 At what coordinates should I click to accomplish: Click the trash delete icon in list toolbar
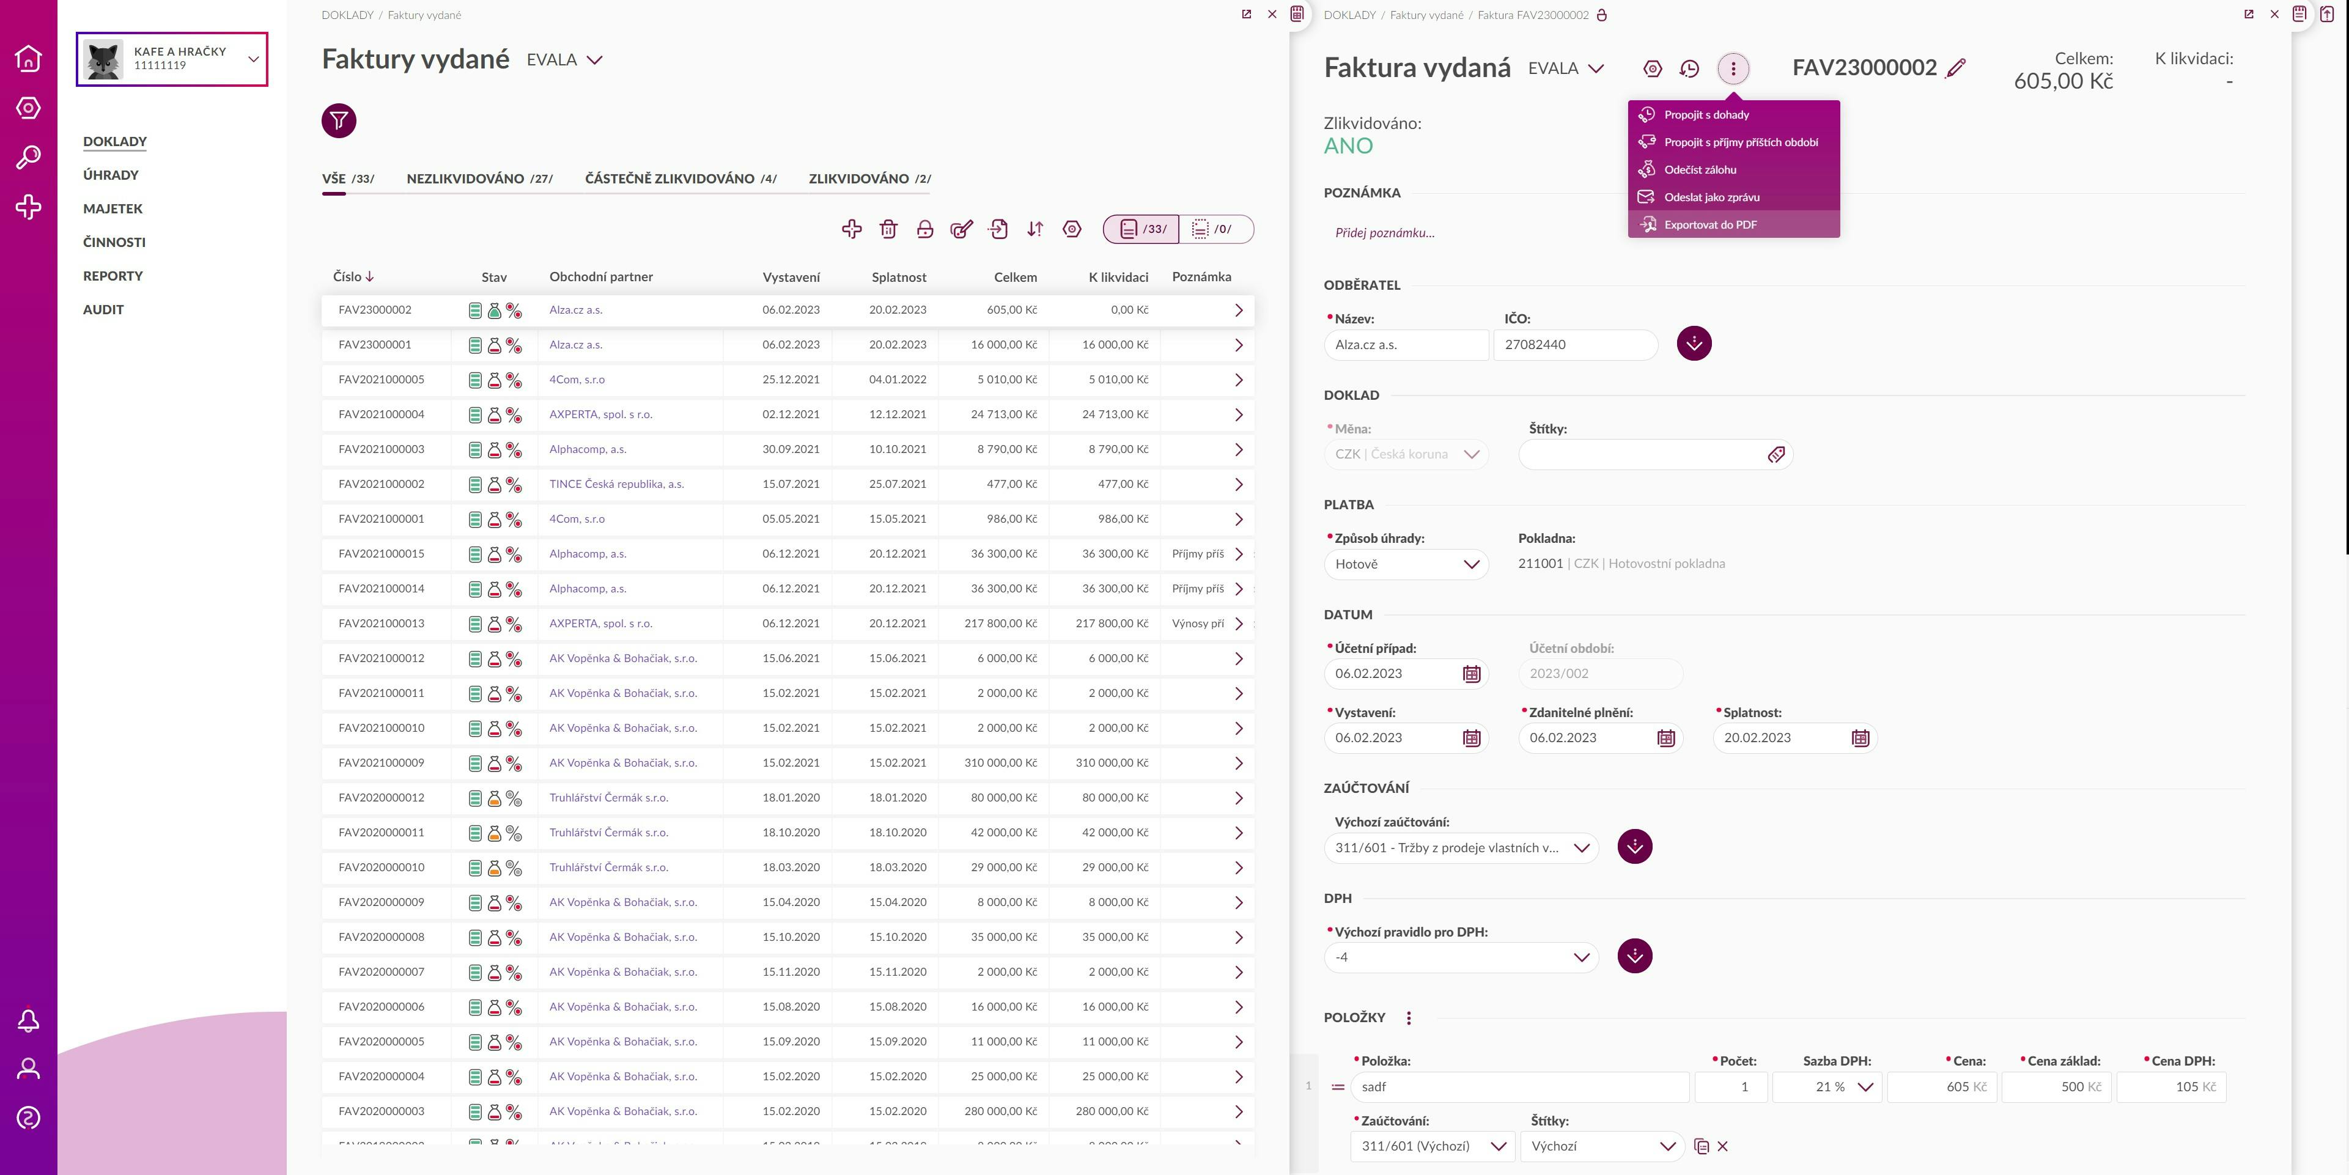[888, 229]
